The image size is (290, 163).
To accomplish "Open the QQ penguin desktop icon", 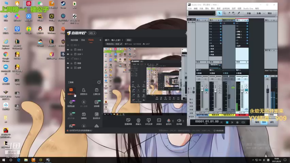I will (x=40, y=29).
